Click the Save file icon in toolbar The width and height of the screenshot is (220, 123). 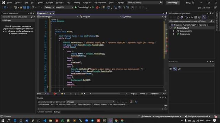pyautogui.click(x=24, y=8)
